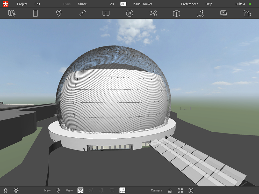Click the Luke J user name

[x=240, y=4]
